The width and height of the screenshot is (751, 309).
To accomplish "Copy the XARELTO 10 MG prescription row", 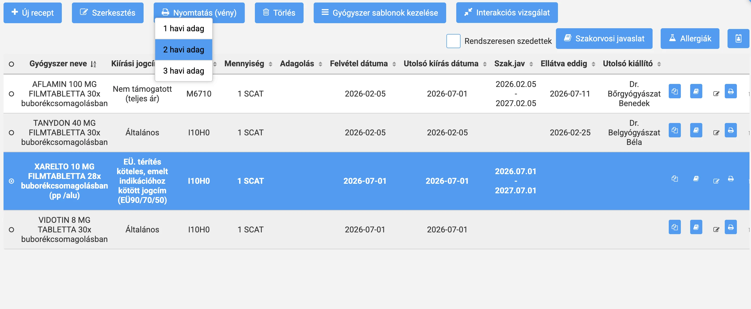I will click(674, 178).
